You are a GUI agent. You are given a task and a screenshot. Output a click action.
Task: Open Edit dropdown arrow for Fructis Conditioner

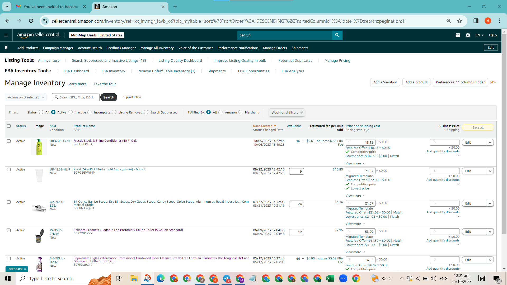tap(490, 142)
